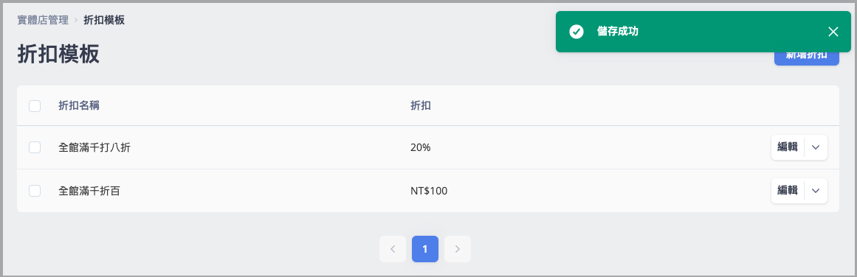
Task: Sort by the 折扣名稱 column header
Action: 79,106
